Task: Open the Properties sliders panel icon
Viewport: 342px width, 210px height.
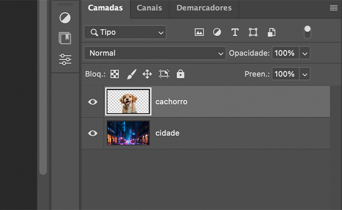Action: pyautogui.click(x=65, y=59)
